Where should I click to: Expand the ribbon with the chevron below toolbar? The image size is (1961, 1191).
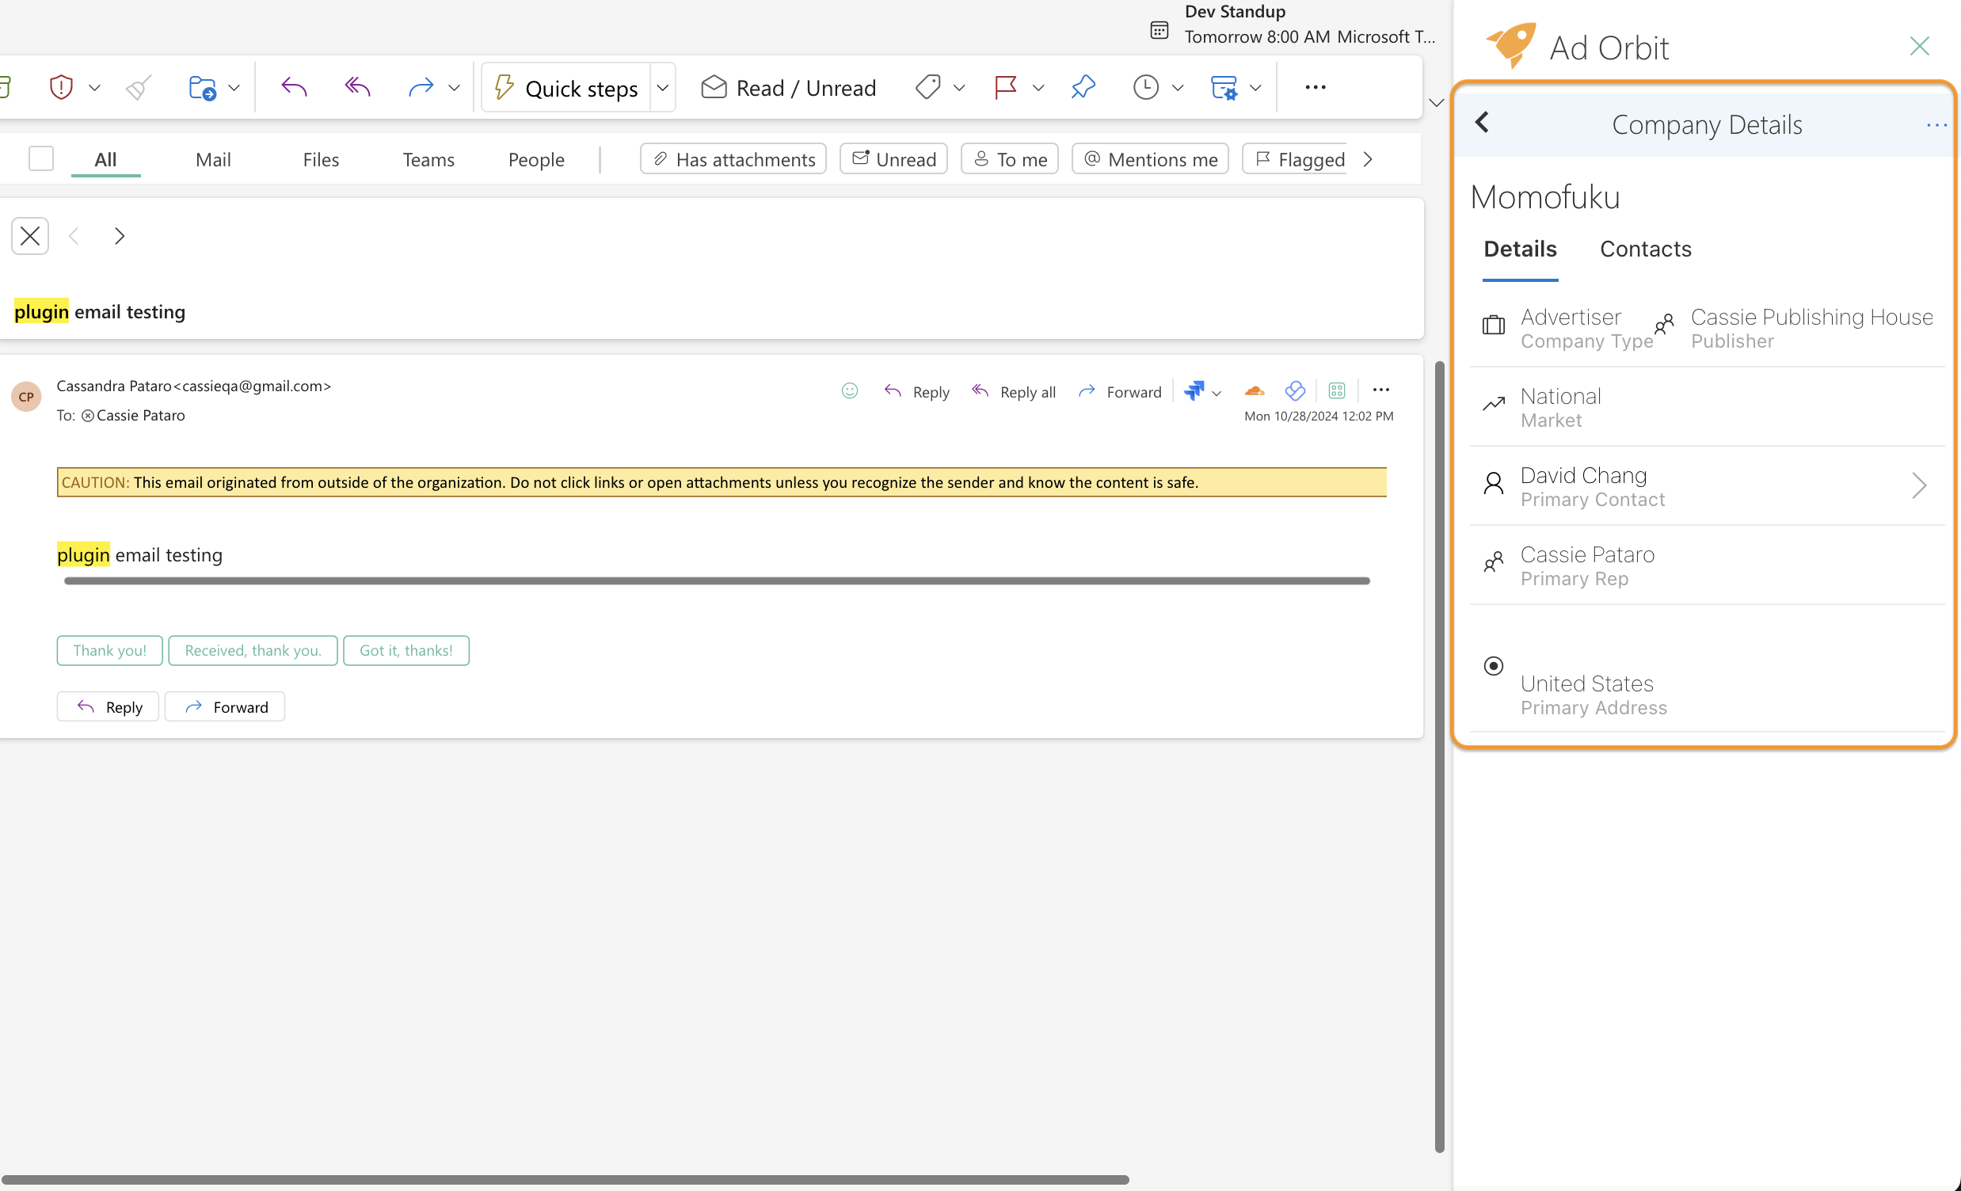(x=1437, y=103)
